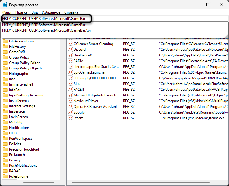Image resolution: width=229 pixels, height=186 pixels.
Task: Click the Spotify value icon
Action: [x=71, y=112]
